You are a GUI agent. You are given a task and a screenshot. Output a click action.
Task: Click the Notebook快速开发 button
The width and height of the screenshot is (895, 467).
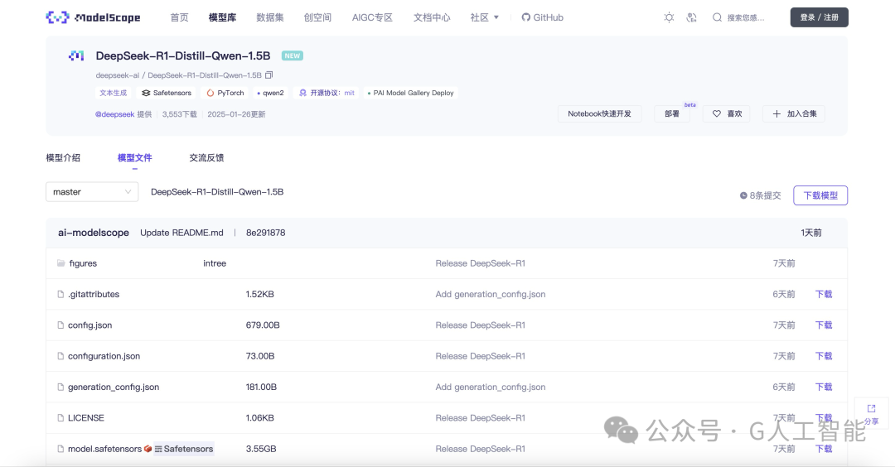point(599,114)
